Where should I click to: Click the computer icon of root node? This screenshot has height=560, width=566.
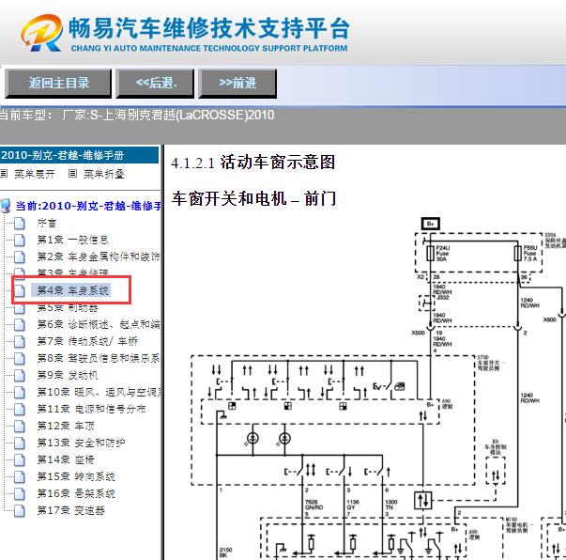pyautogui.click(x=6, y=206)
